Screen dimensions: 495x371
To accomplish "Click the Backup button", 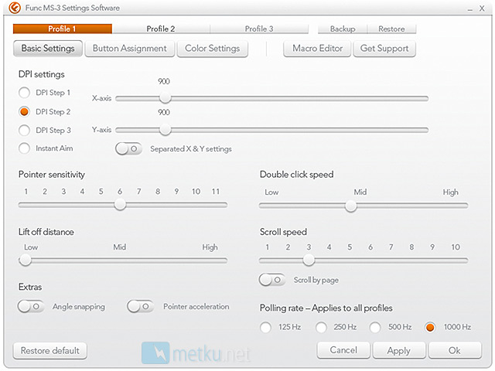I will pos(343,29).
